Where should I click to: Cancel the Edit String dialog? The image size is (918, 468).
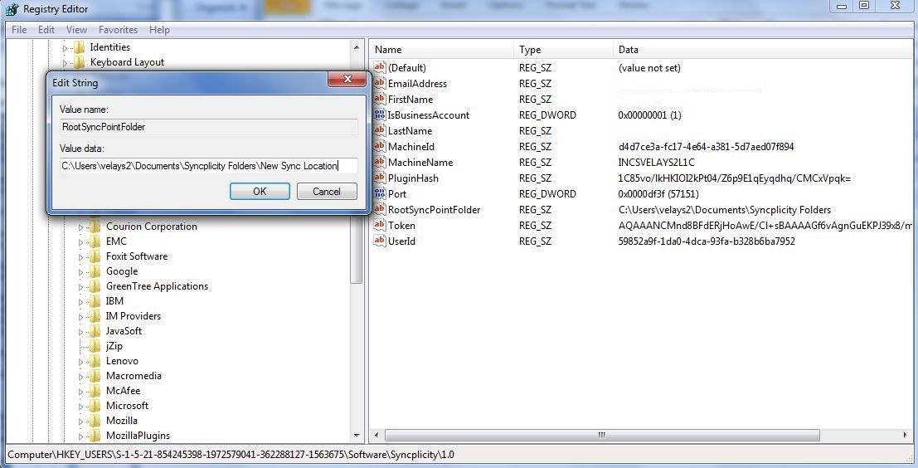point(327,192)
